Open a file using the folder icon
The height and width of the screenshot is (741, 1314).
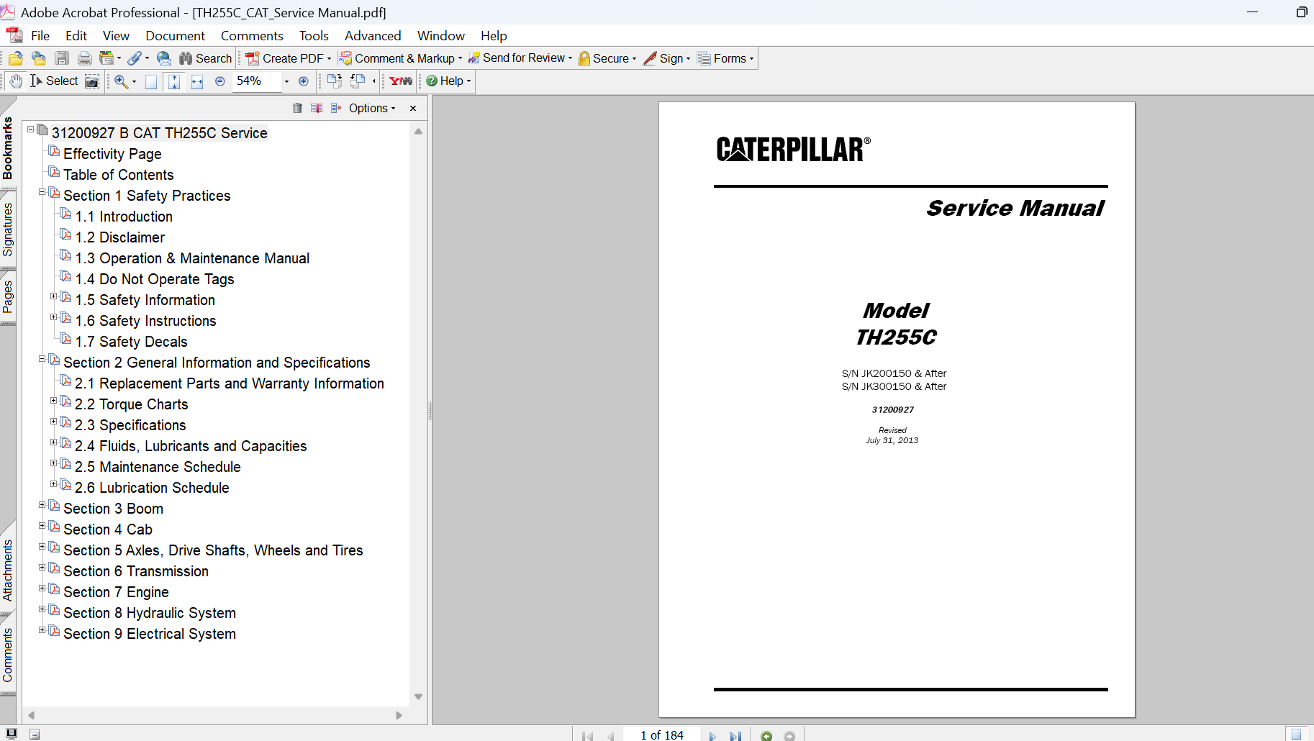point(16,58)
